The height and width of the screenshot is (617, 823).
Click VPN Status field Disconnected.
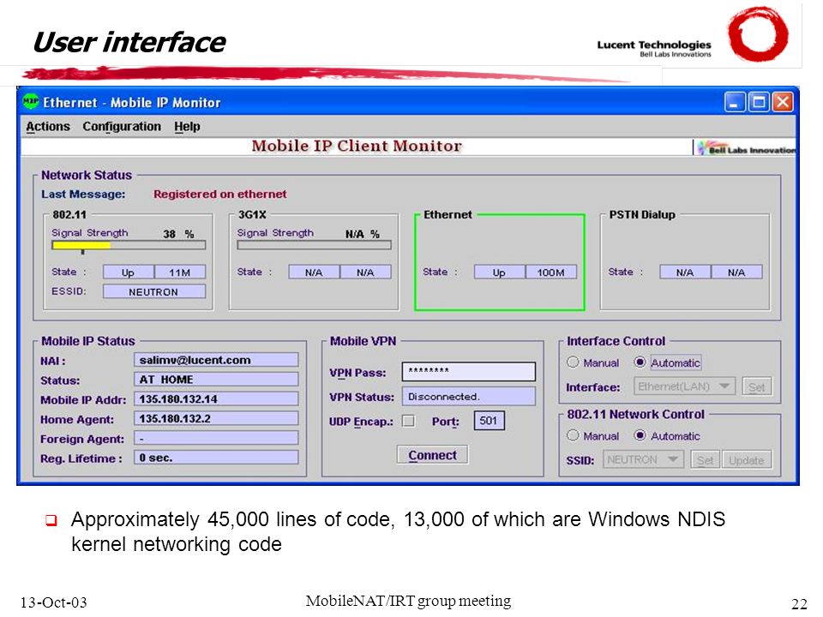tap(469, 397)
